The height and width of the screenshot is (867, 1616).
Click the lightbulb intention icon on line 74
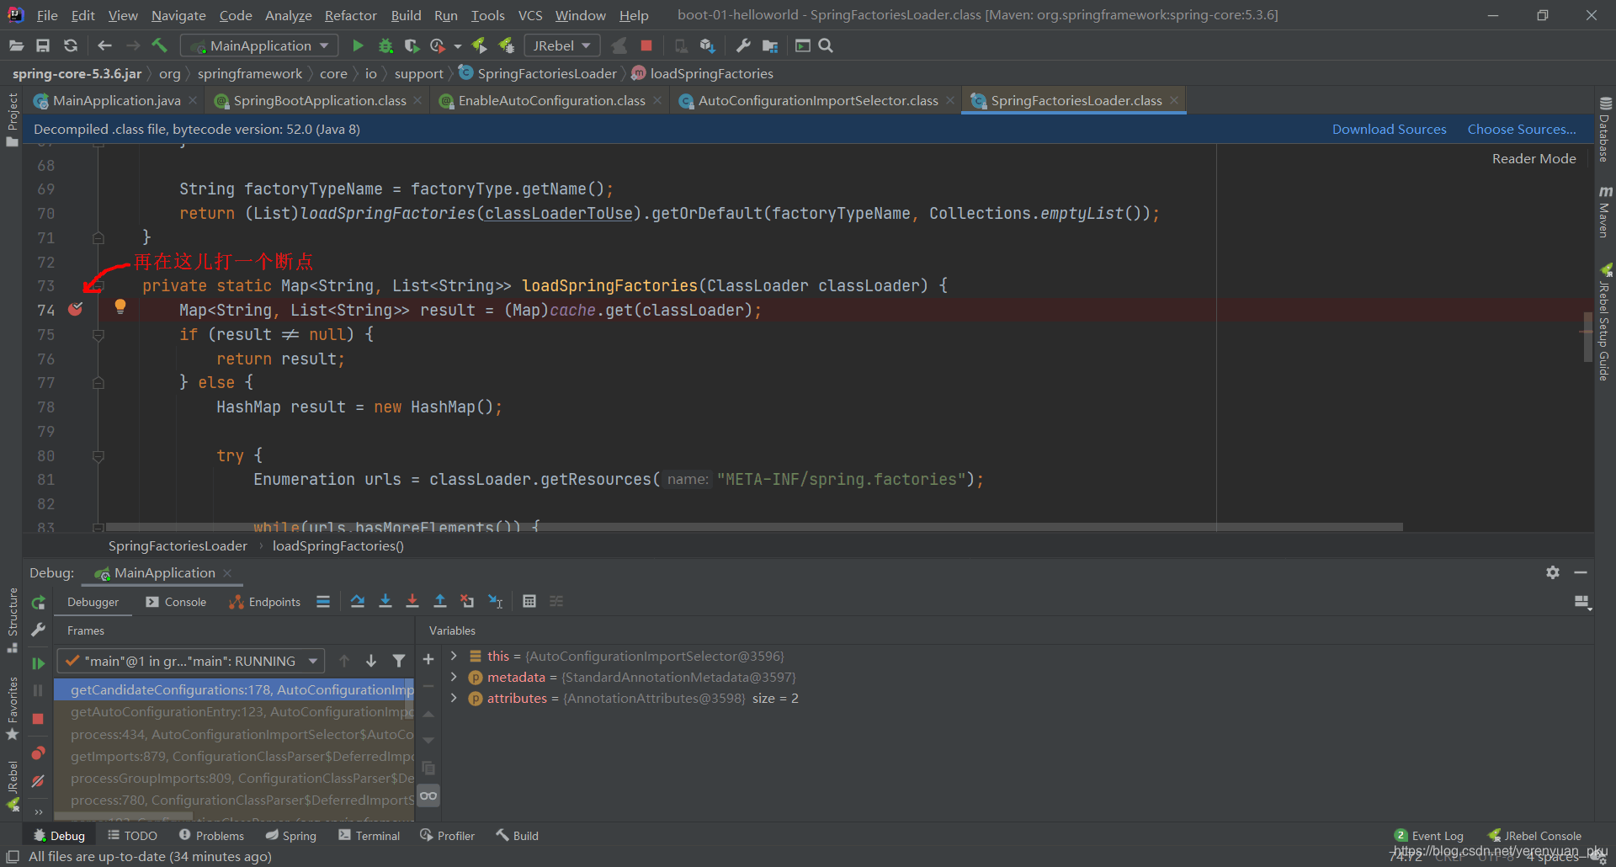point(120,307)
